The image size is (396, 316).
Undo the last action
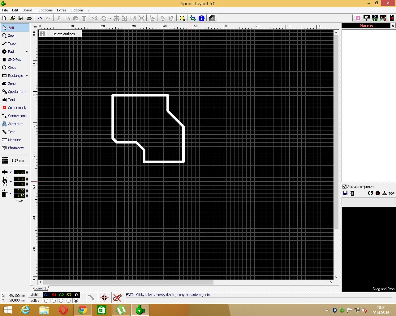coord(40,19)
